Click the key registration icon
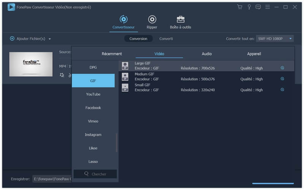 249,7
